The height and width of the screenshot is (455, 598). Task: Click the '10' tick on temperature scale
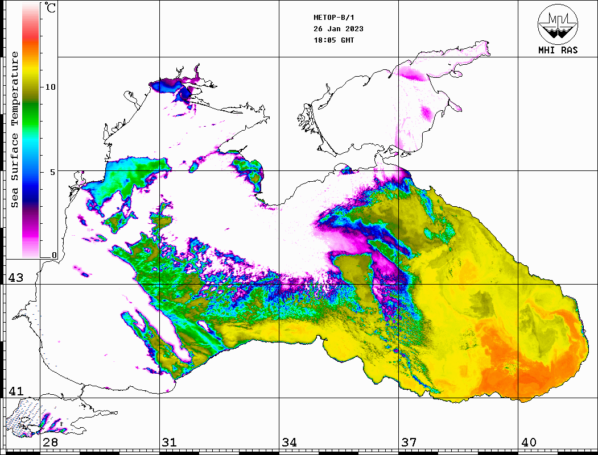pyautogui.click(x=50, y=87)
